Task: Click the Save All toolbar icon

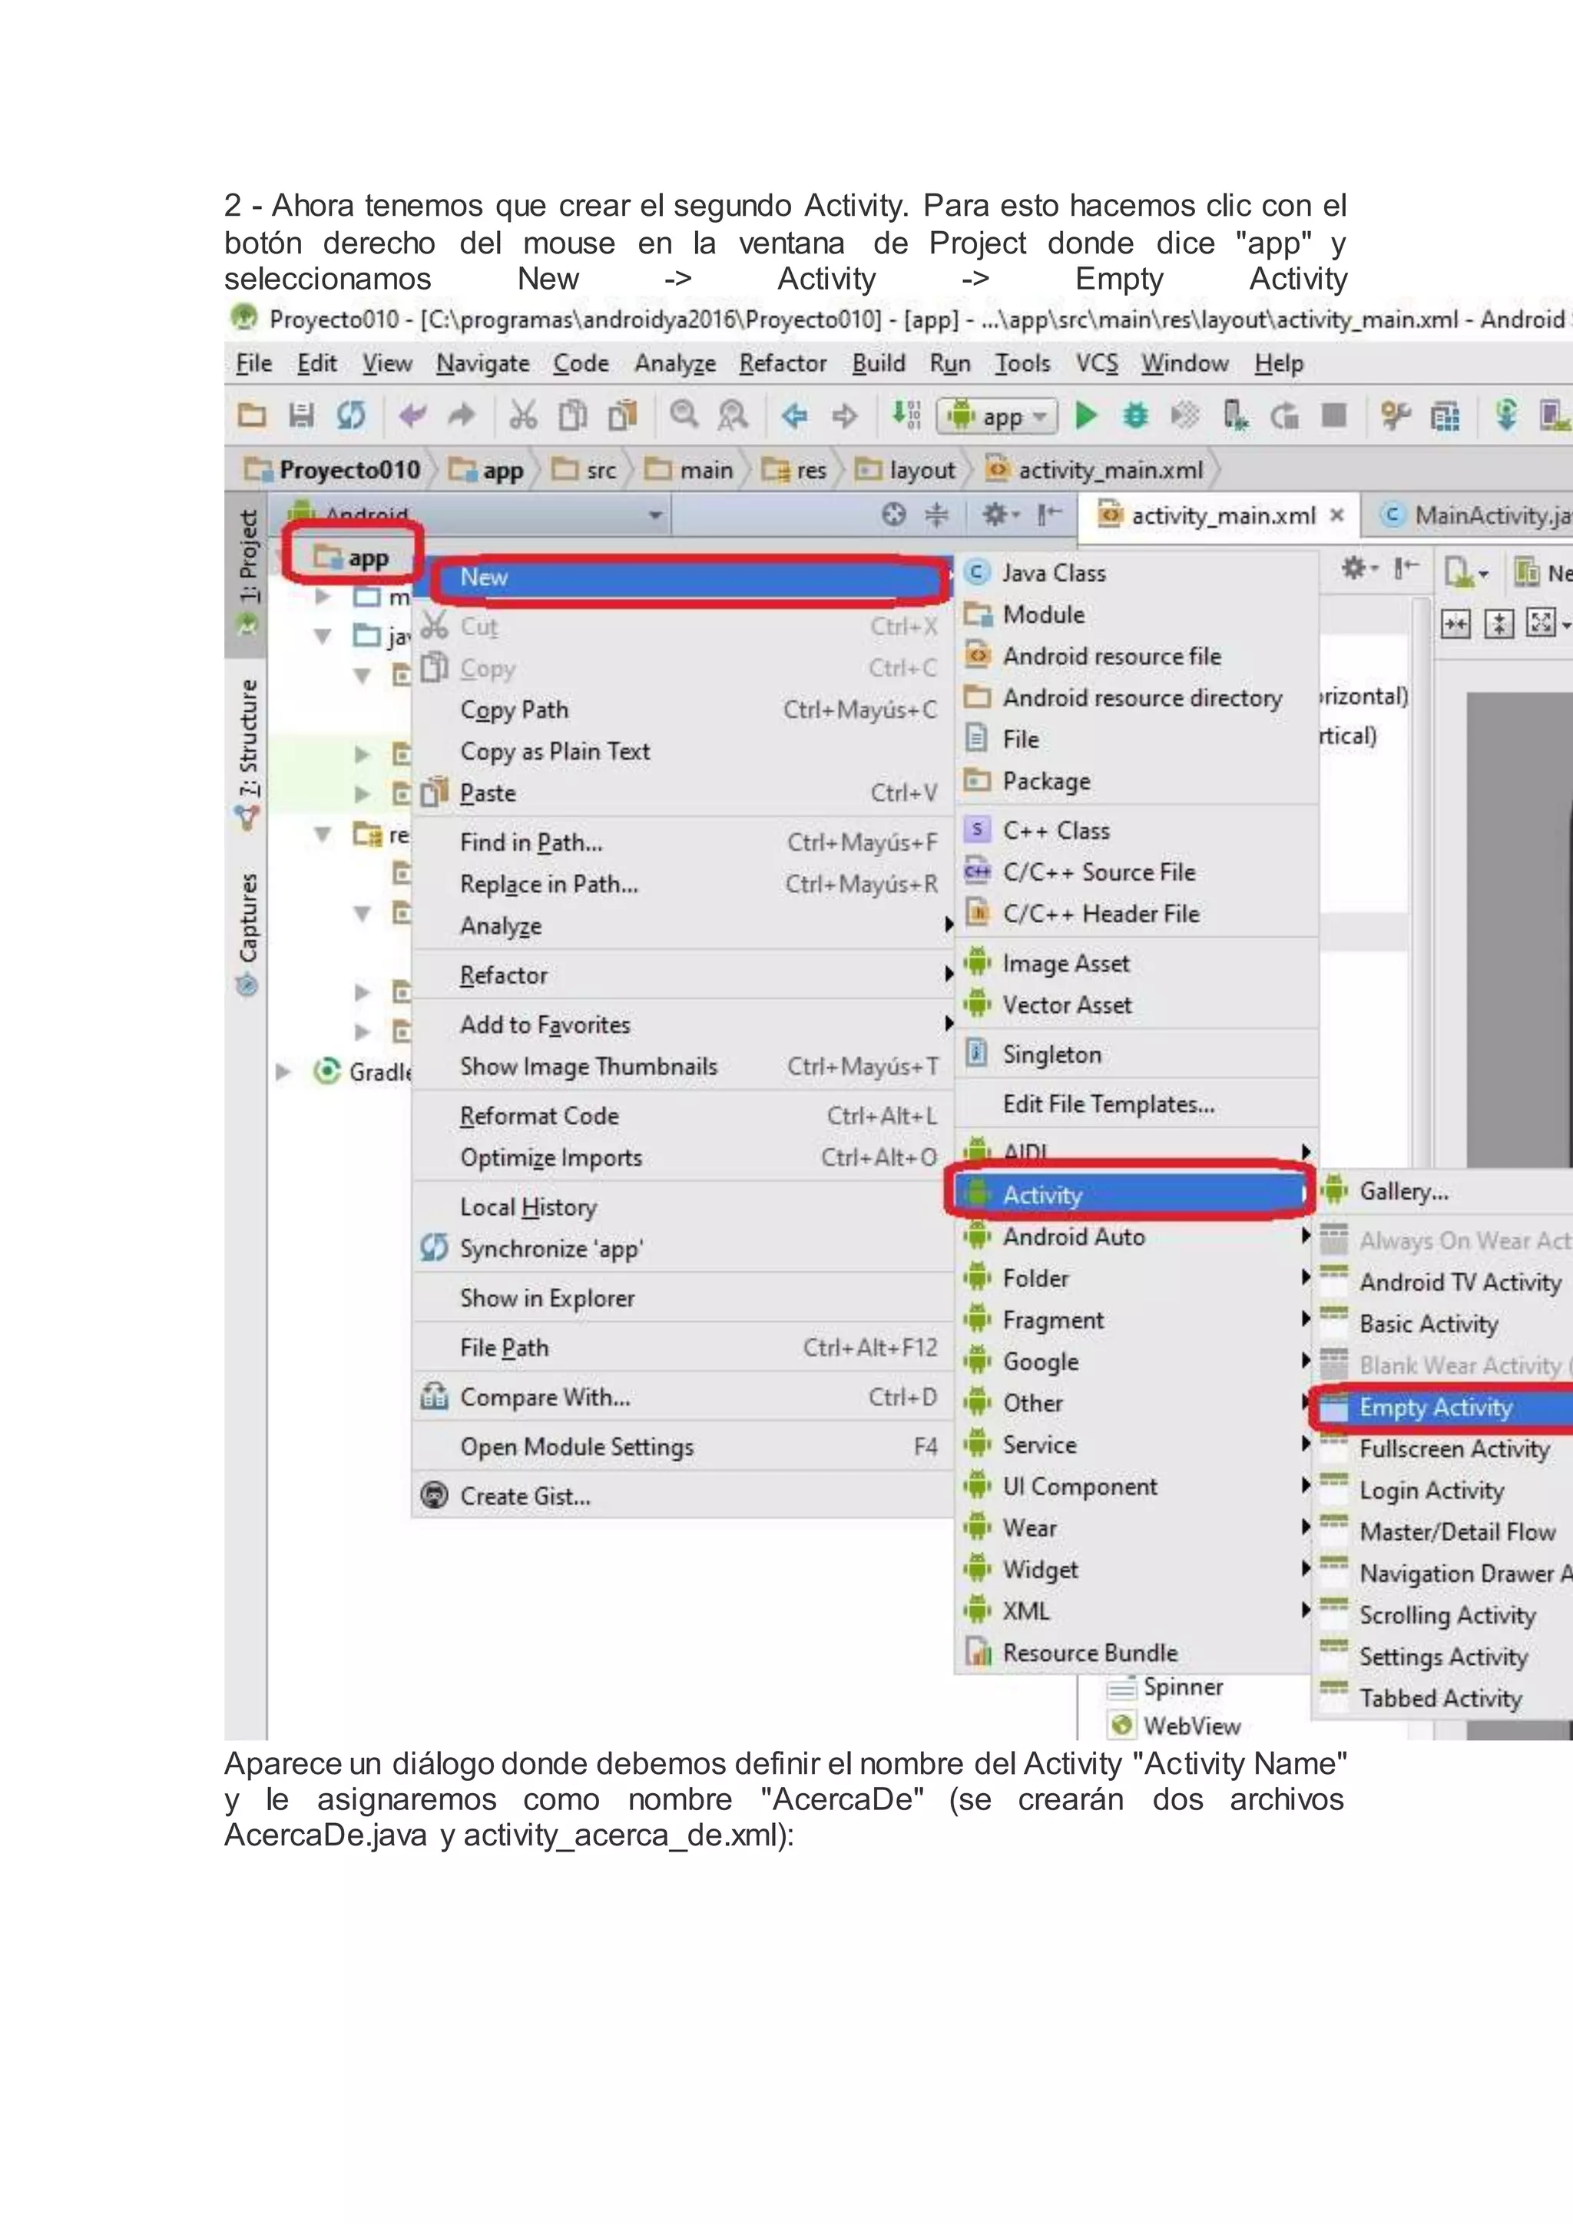Action: tap(301, 416)
